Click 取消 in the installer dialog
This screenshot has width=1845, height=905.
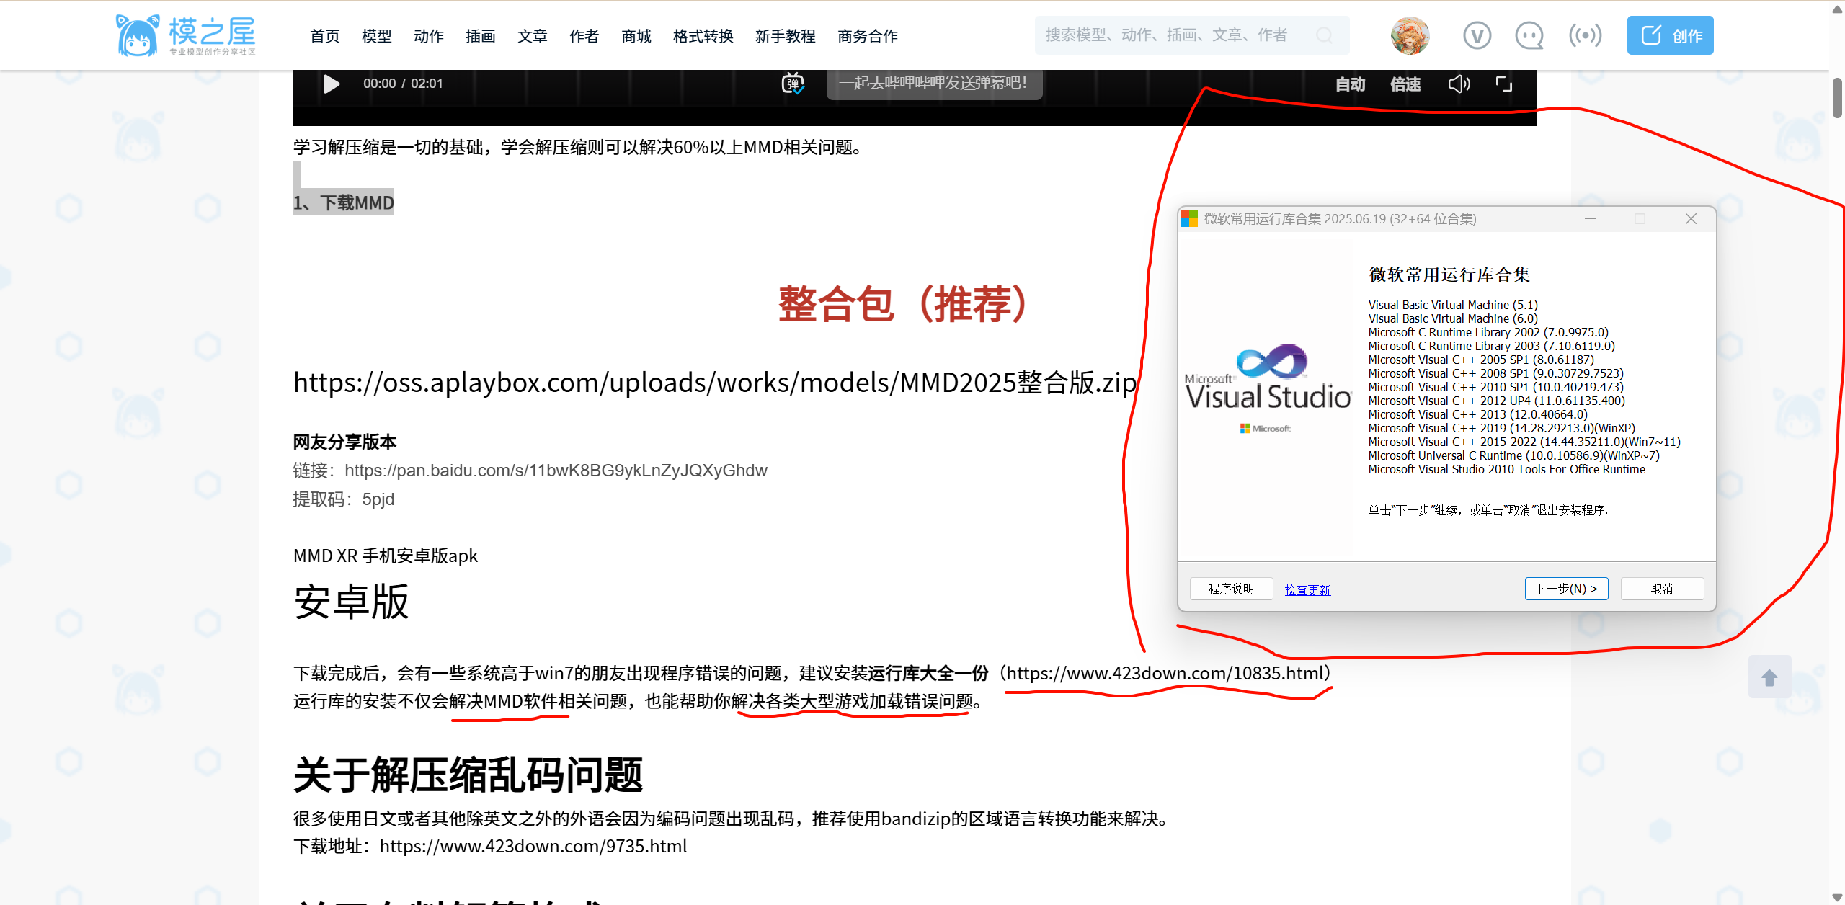(x=1662, y=589)
